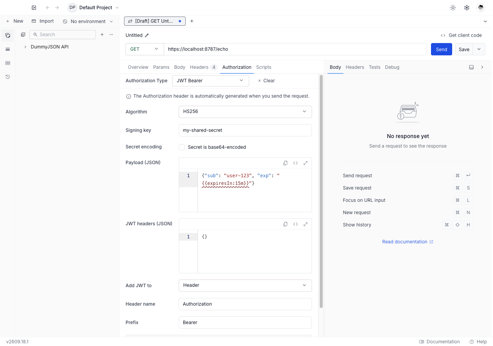Click the authorization panel vertical scrollbar
Screen dimensions: 493x346
click(321, 191)
